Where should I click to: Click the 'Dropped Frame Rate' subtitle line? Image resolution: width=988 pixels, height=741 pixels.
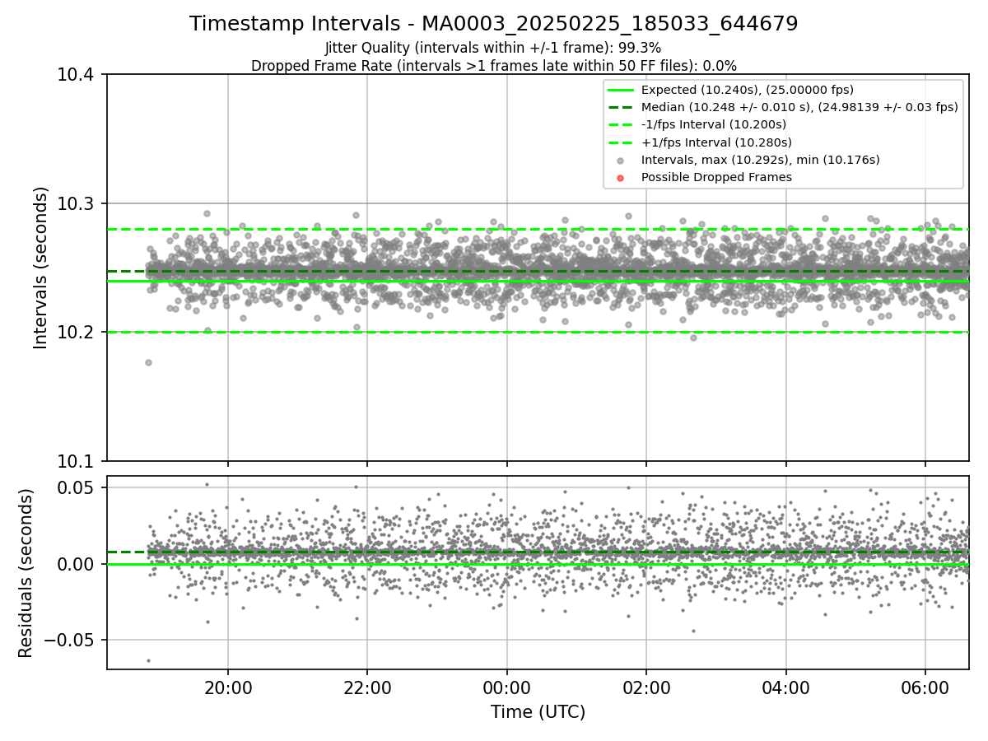pos(493,66)
